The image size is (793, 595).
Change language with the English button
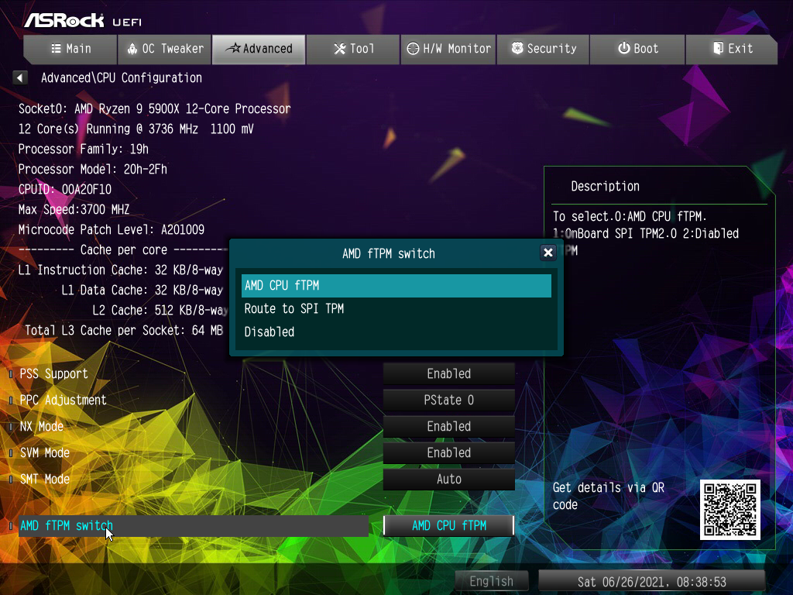492,581
